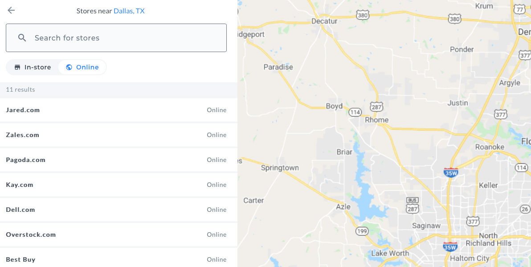
Task: Click the 35W interstate shield near Roanoke
Action: pyautogui.click(x=451, y=173)
